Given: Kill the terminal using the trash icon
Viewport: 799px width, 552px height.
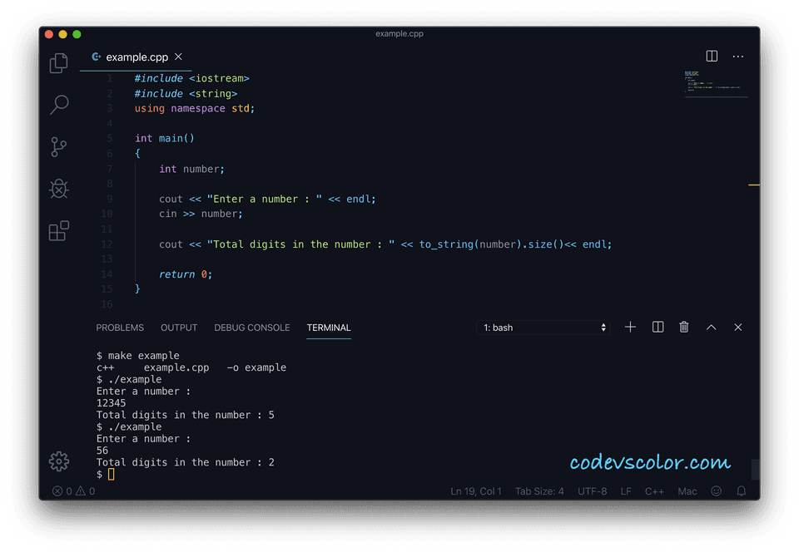Looking at the screenshot, I should pyautogui.click(x=683, y=327).
